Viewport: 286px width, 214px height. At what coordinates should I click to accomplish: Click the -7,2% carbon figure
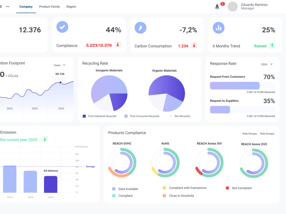click(x=188, y=30)
